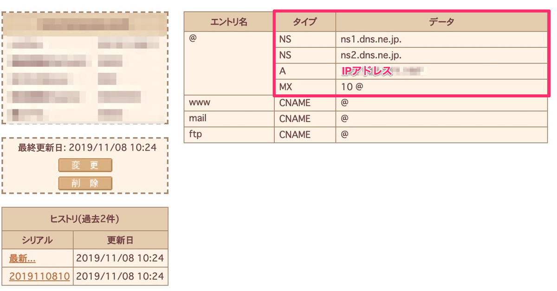Click the 削除 (Delete) button
The image size is (557, 291).
pos(85,183)
